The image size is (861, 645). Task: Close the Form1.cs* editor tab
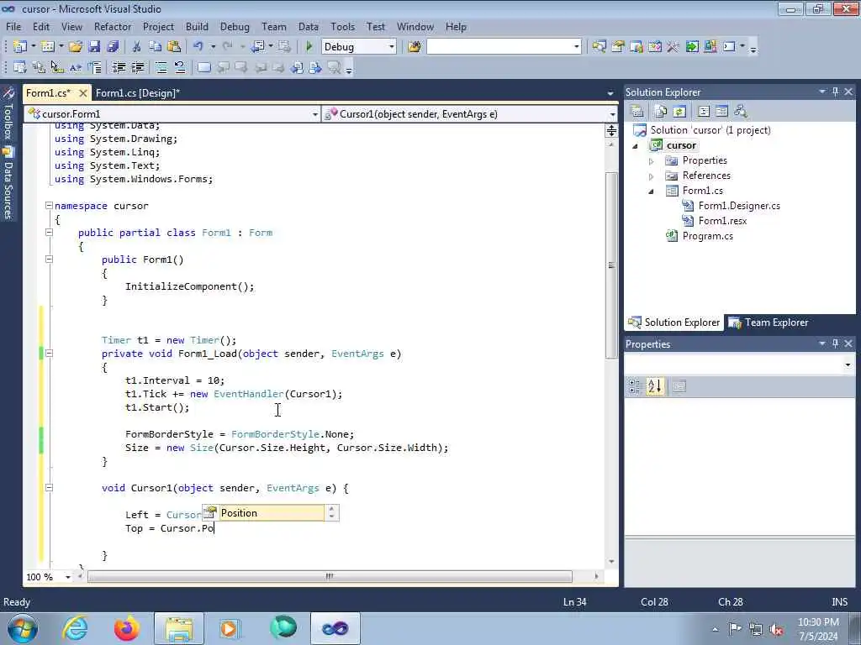pos(83,93)
